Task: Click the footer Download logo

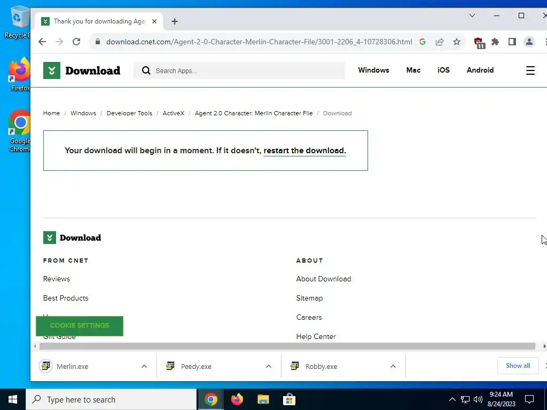Action: tap(72, 238)
